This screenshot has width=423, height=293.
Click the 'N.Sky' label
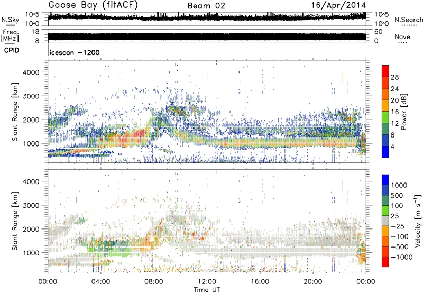click(x=10, y=20)
